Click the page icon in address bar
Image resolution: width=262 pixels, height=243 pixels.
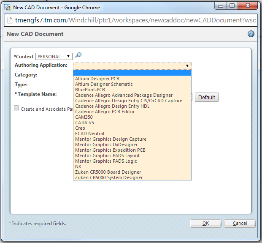[10, 20]
